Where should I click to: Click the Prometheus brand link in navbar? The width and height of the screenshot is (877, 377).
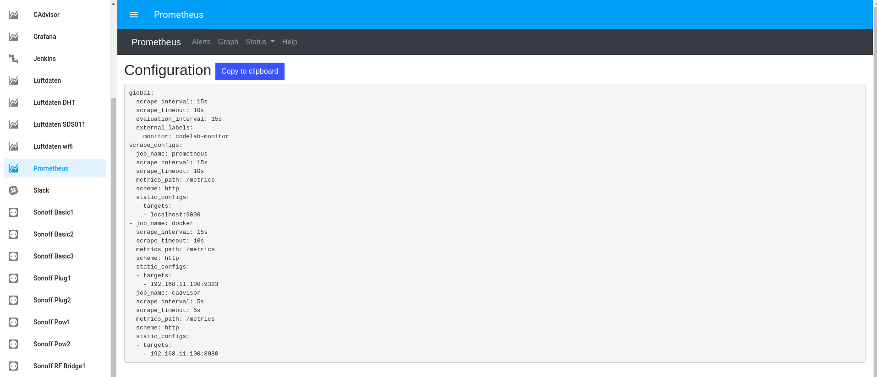156,42
